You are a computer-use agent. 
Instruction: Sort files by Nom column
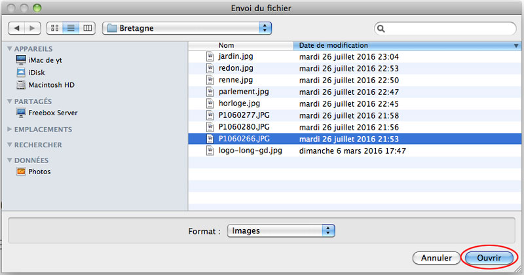tap(249, 46)
